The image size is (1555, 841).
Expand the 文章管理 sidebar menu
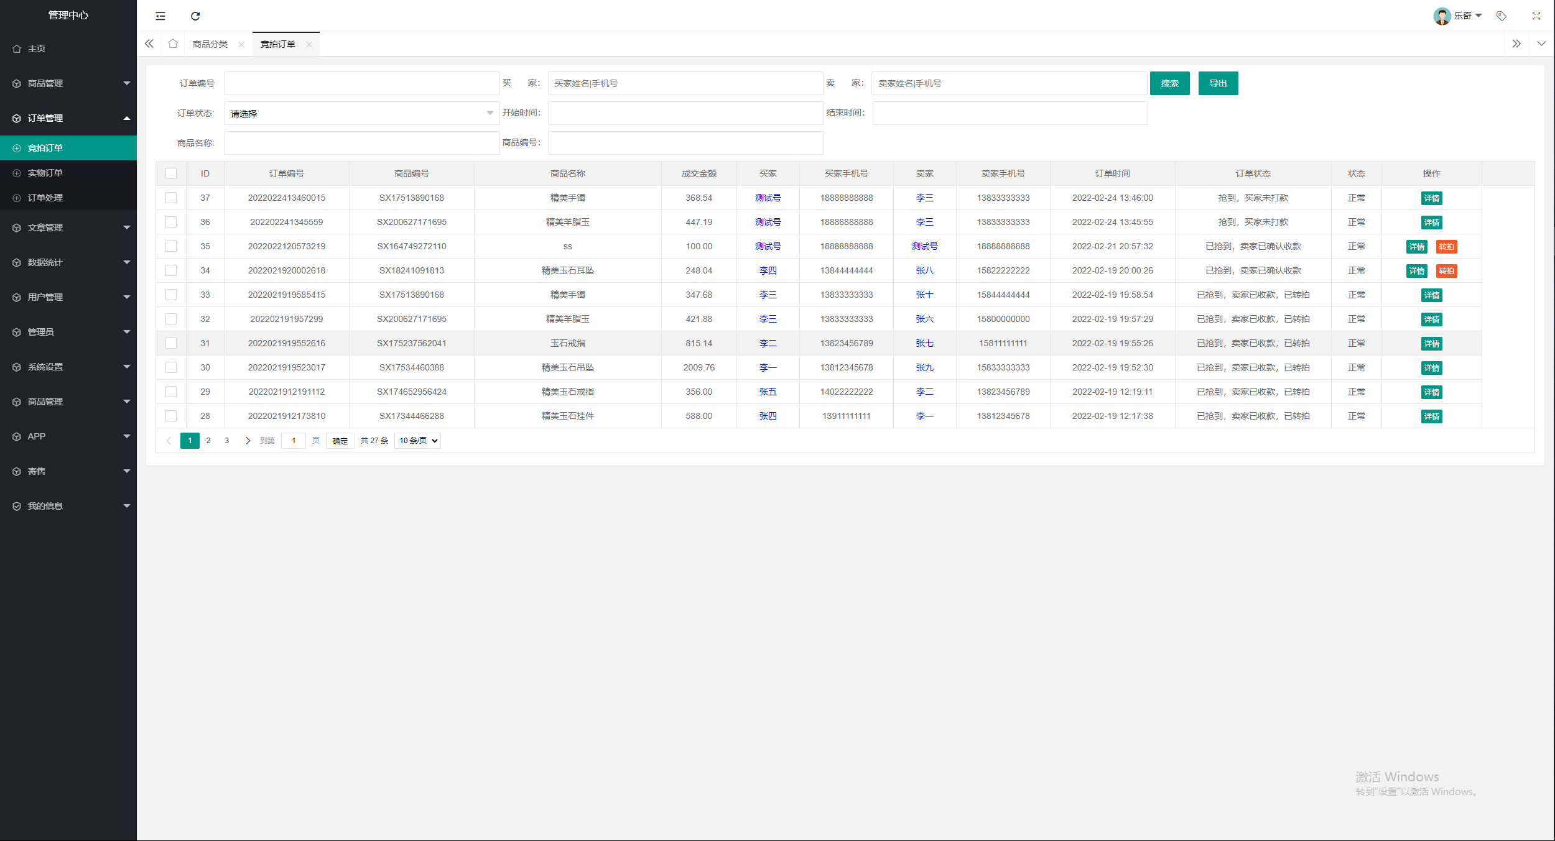68,227
